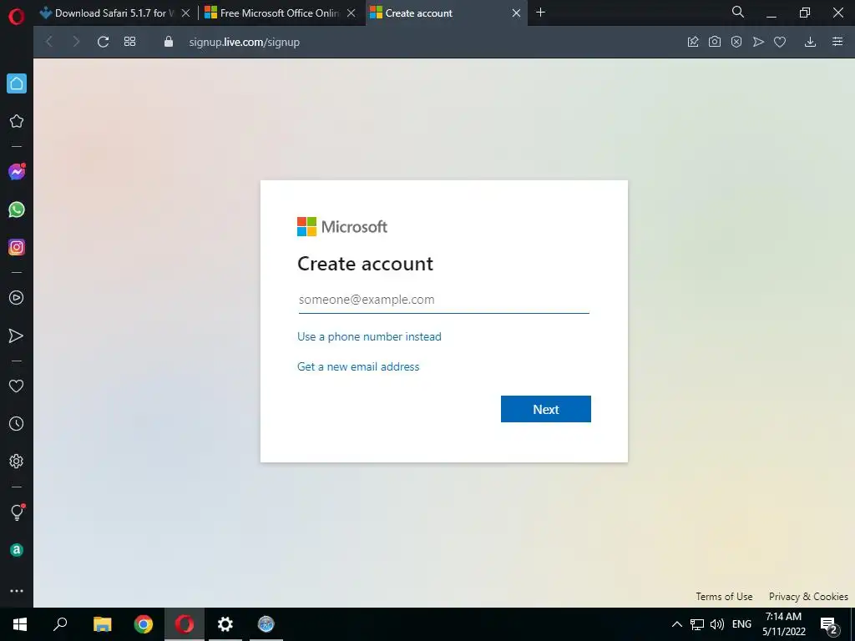
Task: Select the Opera taskbar button
Action: [x=185, y=624]
